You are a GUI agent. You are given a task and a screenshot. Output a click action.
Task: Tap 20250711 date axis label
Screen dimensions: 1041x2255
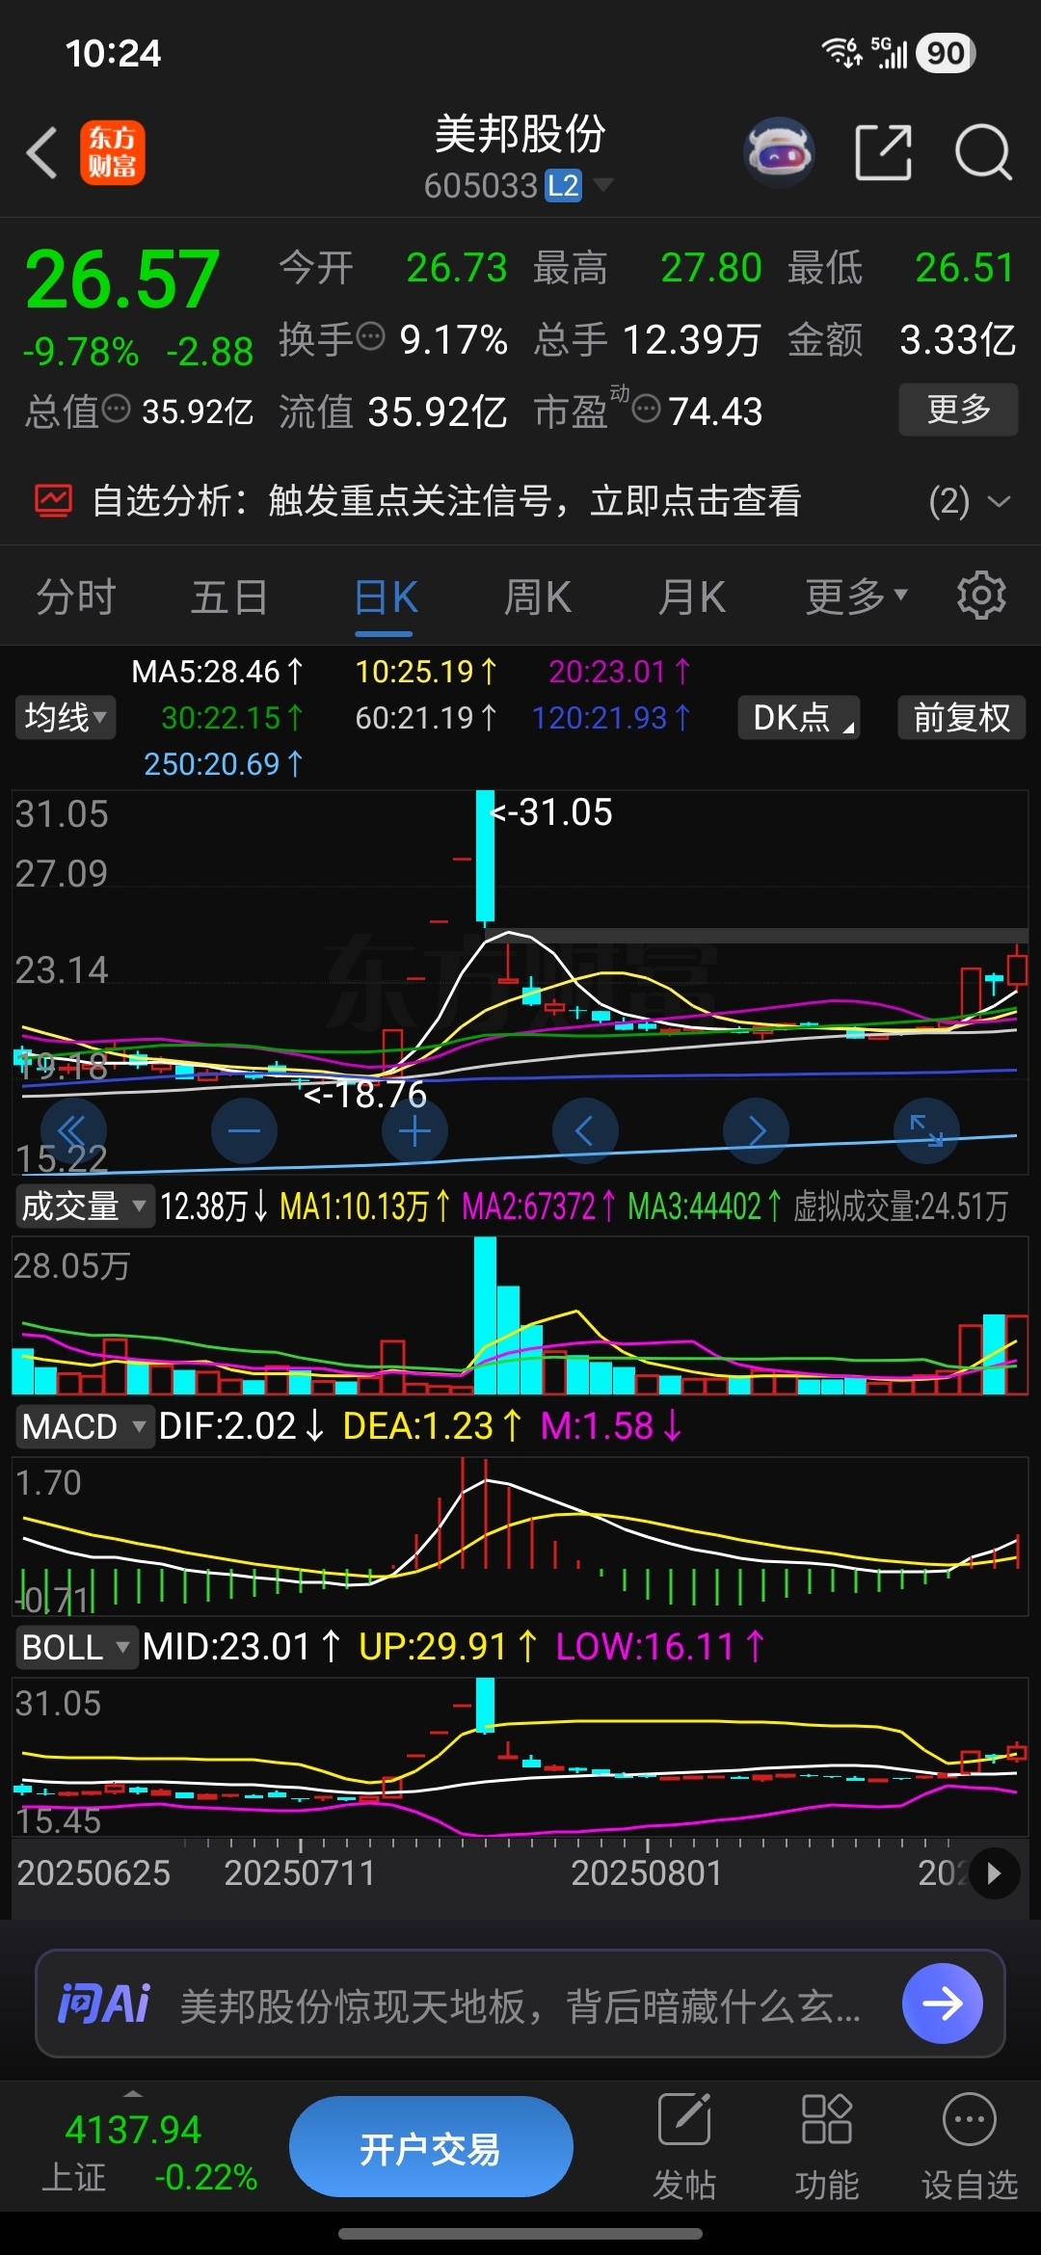point(300,1872)
